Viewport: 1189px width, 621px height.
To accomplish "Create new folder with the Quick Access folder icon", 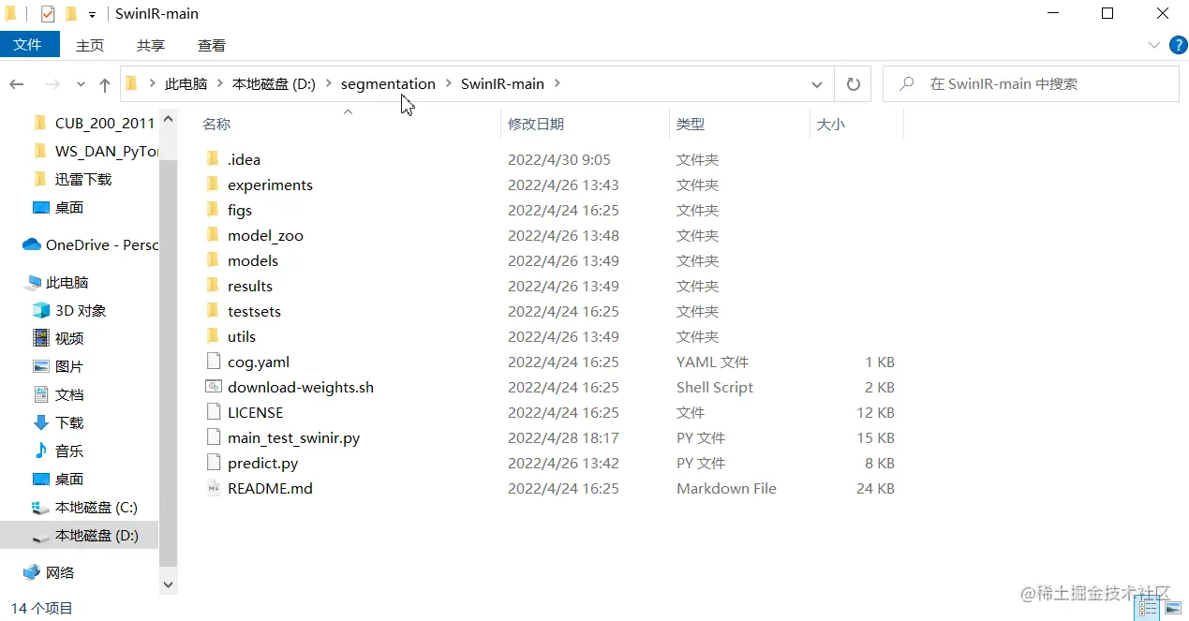I will point(71,13).
